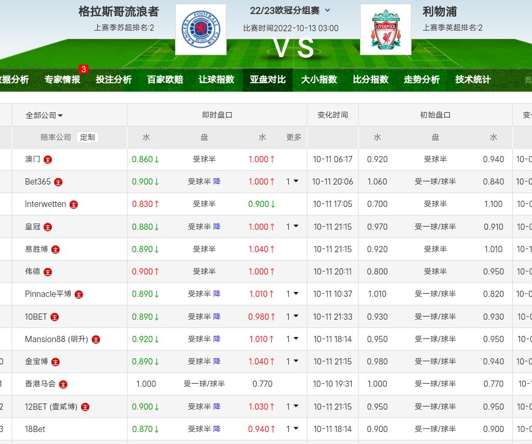Image resolution: width=532 pixels, height=444 pixels.
Task: Open the 全部公司 company filter dropdown
Action: tap(44, 115)
